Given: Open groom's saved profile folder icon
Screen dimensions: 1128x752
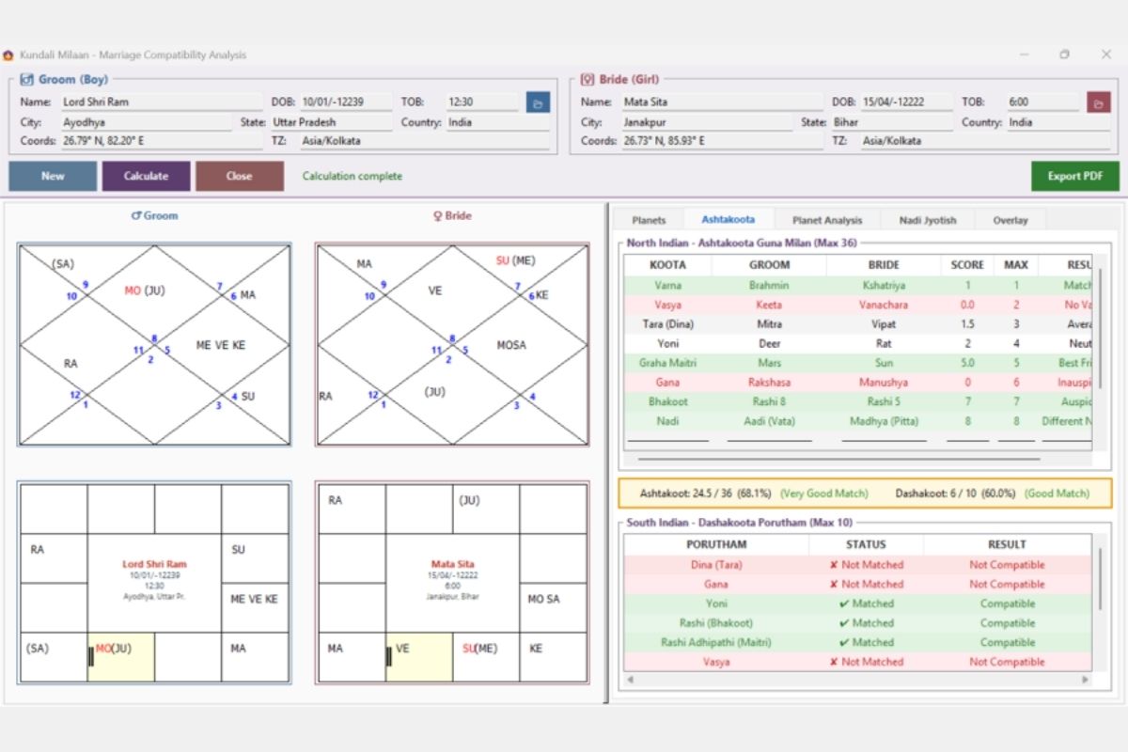Looking at the screenshot, I should 538,102.
